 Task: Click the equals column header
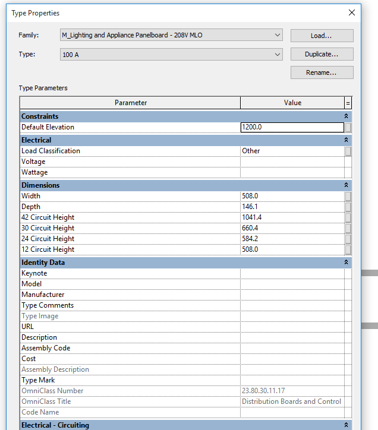[x=348, y=103]
